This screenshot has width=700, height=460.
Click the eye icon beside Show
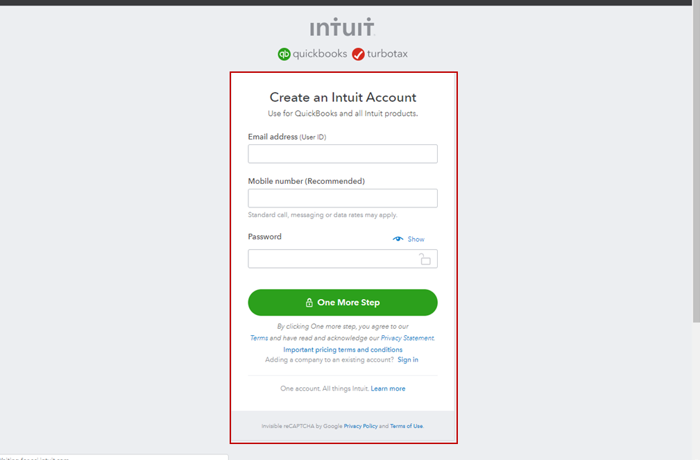click(x=398, y=239)
